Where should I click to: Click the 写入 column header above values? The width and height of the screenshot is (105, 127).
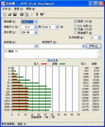pos(84,64)
